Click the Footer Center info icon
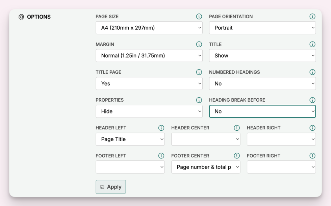This screenshot has height=206, width=331. point(237,156)
